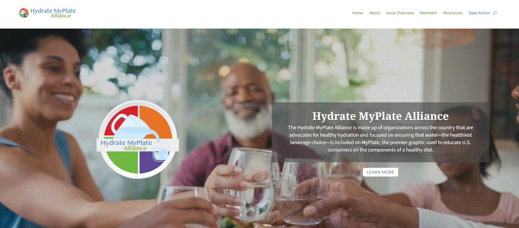The width and height of the screenshot is (519, 228).
Task: Open the search magnifier icon in header
Action: 495,13
